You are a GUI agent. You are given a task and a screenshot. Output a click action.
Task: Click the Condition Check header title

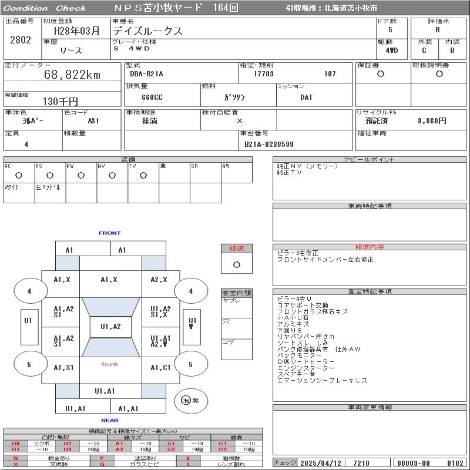(45, 8)
